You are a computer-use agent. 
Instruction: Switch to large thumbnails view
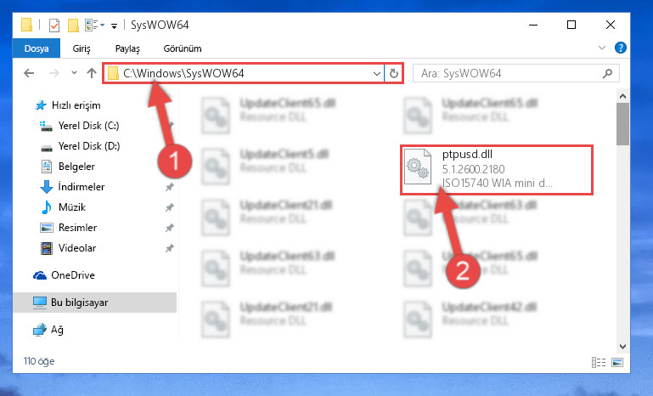tap(617, 362)
